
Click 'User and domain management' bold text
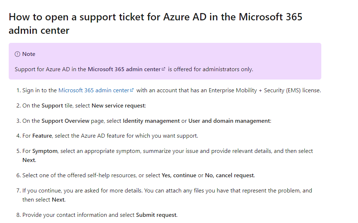(229, 121)
